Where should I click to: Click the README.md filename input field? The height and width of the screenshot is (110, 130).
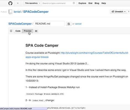click(49, 24)
